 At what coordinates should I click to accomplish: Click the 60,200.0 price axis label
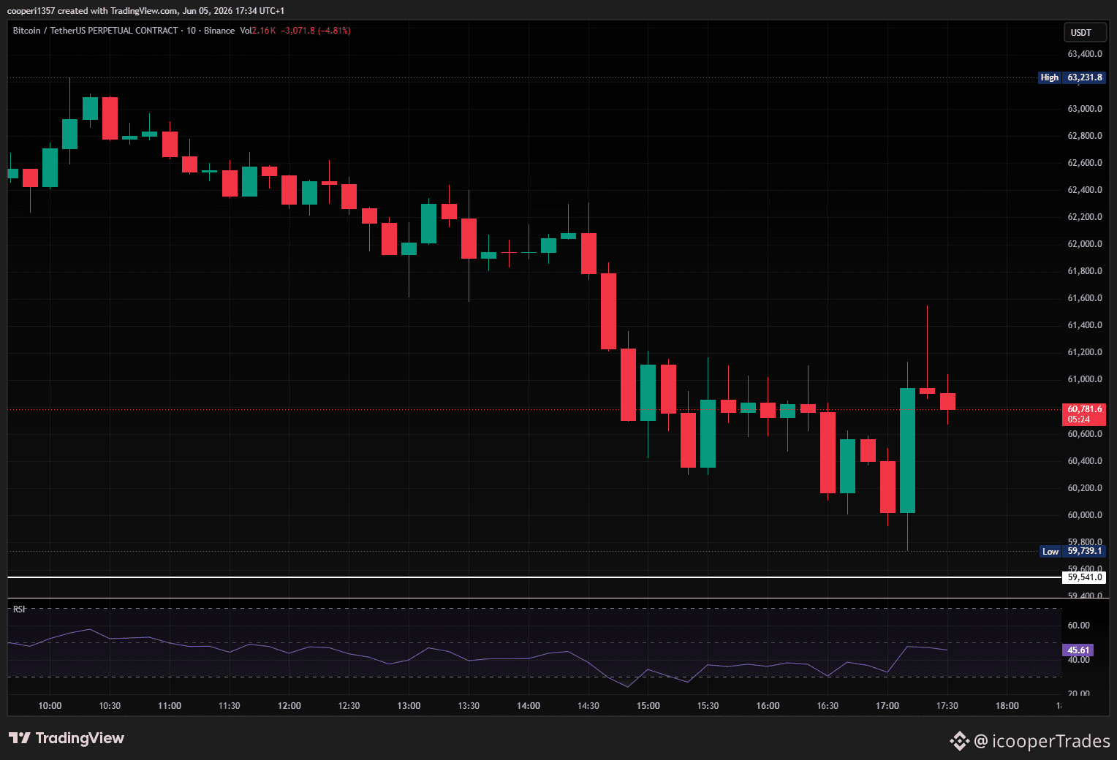pos(1085,488)
